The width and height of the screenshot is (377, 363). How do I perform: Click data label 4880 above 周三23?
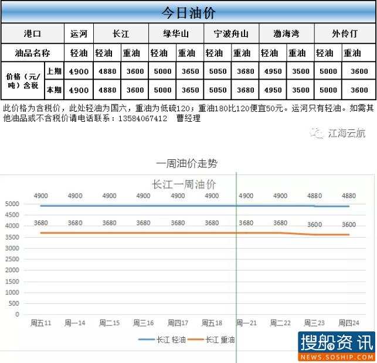point(314,196)
